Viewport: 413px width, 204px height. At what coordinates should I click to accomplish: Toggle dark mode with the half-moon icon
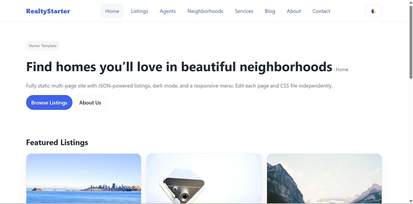pyautogui.click(x=373, y=11)
